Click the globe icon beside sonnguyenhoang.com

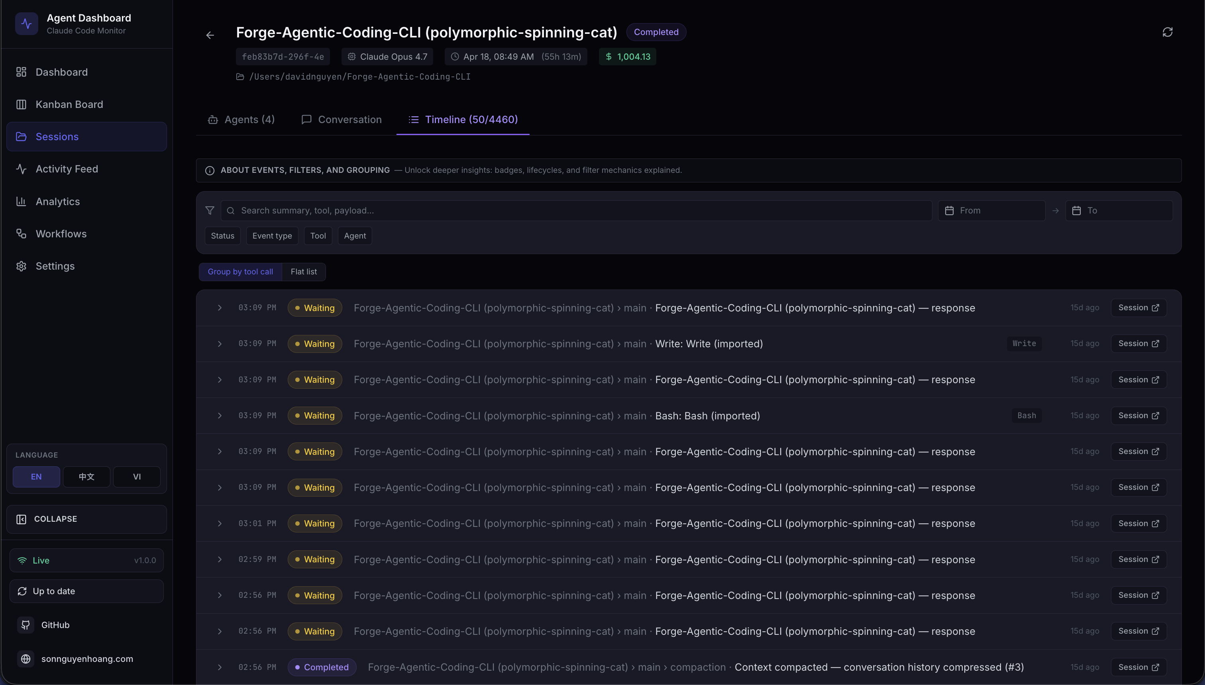click(26, 659)
